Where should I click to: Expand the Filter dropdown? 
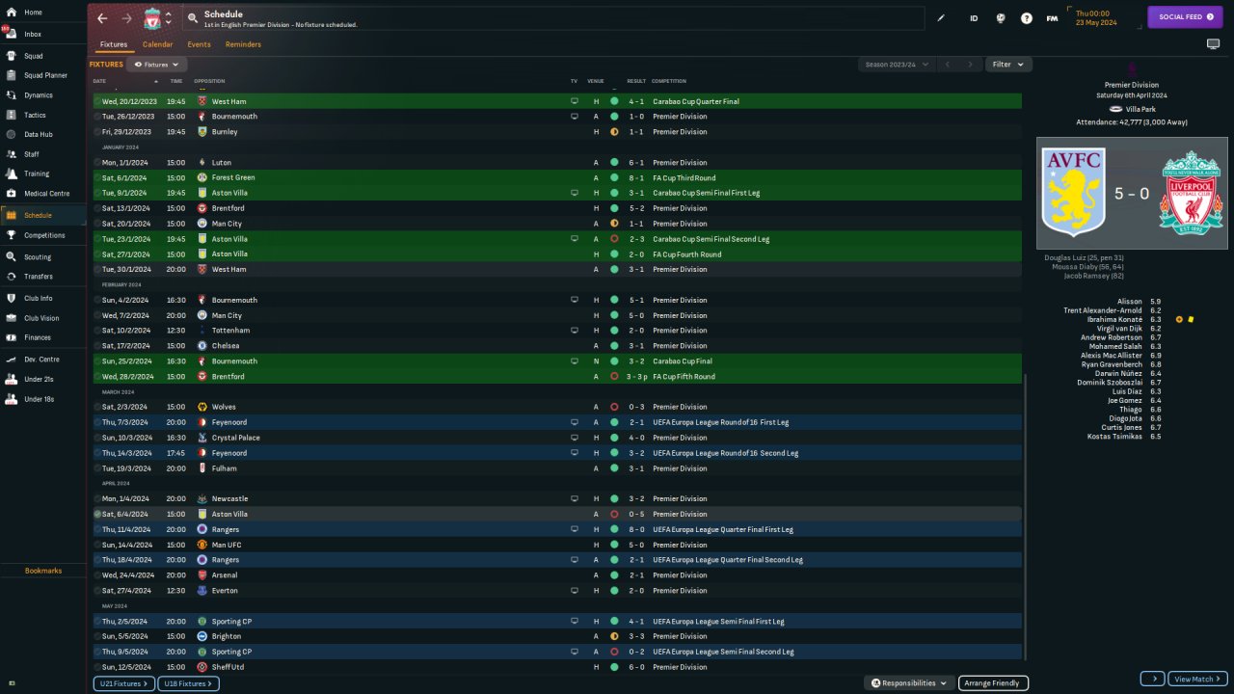(x=1008, y=65)
